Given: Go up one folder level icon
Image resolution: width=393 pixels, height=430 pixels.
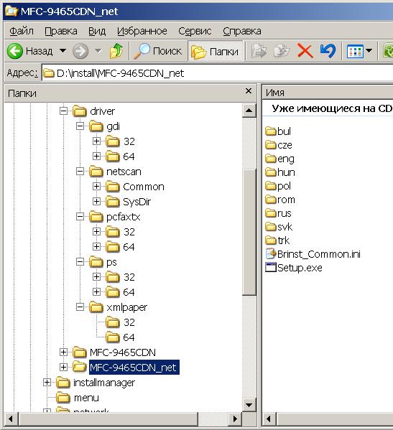Looking at the screenshot, I should click(116, 51).
